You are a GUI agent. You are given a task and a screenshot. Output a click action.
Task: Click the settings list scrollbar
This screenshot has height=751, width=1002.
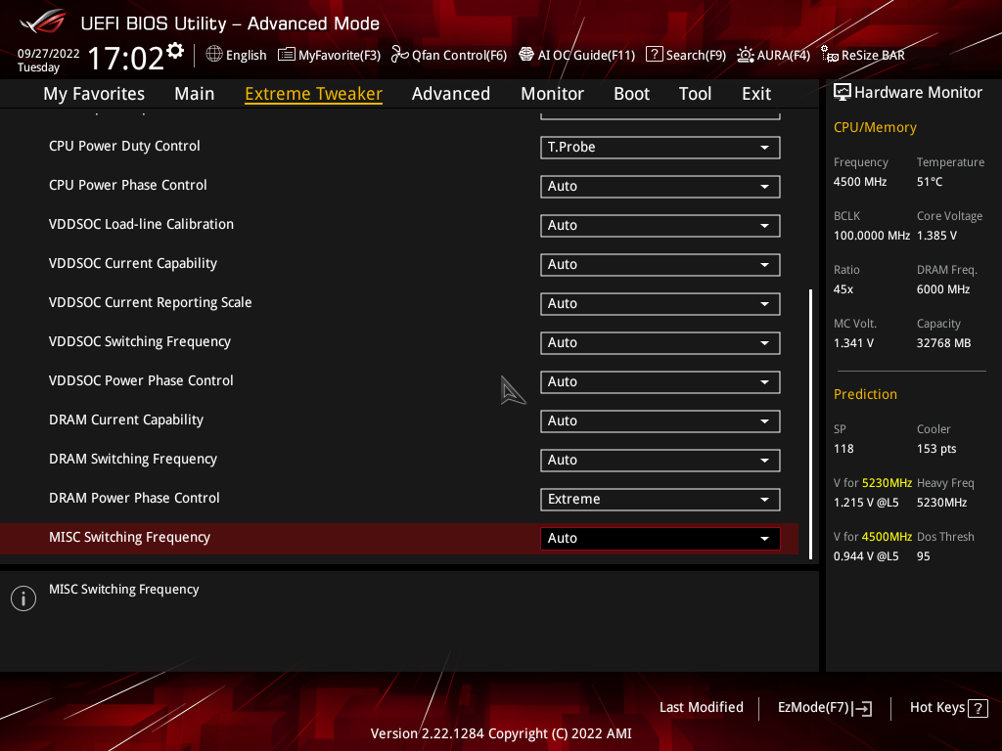pyautogui.click(x=811, y=424)
